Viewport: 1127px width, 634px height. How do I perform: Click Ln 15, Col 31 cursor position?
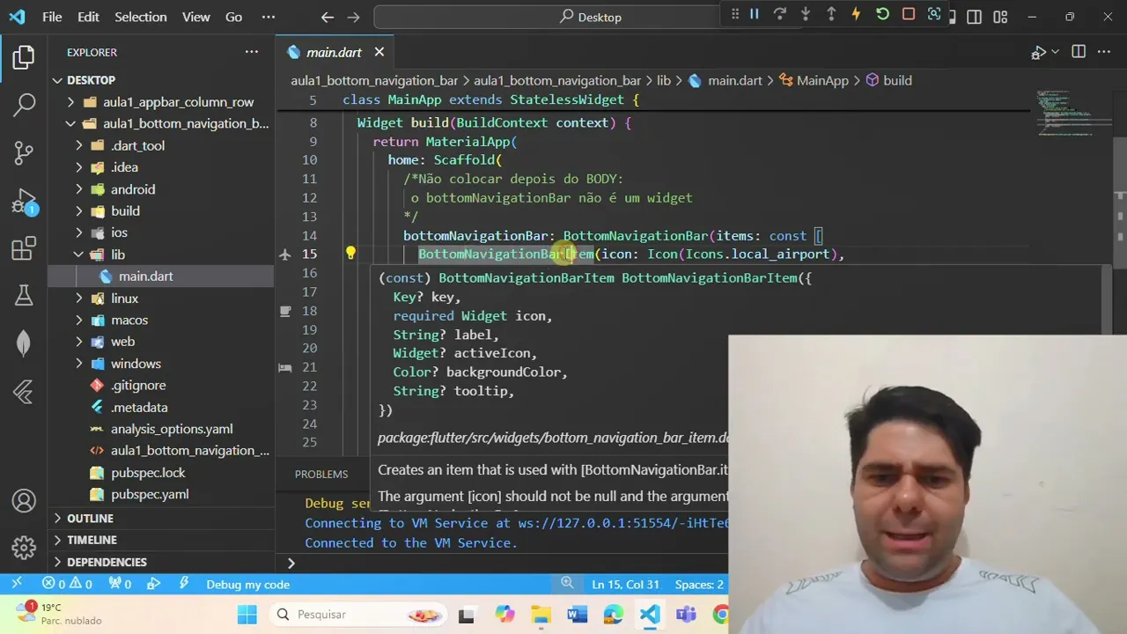[x=626, y=584]
